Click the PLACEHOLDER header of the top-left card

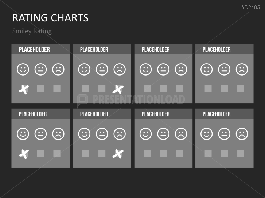click(x=34, y=49)
